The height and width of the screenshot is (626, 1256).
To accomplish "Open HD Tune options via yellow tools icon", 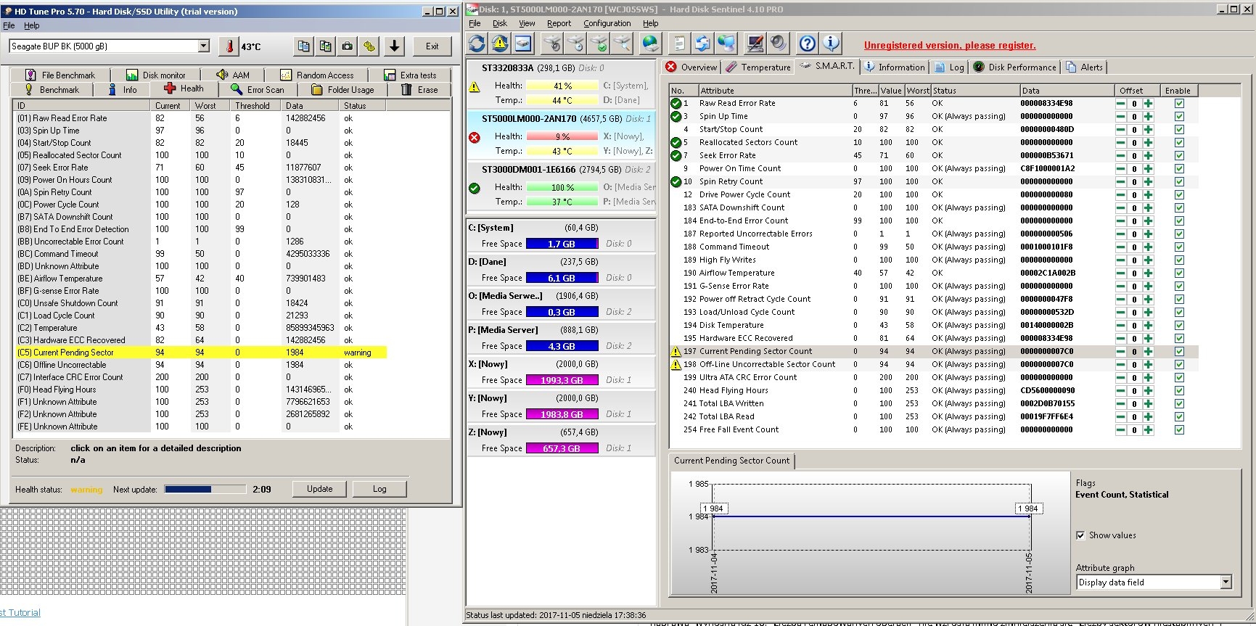I will tap(370, 46).
